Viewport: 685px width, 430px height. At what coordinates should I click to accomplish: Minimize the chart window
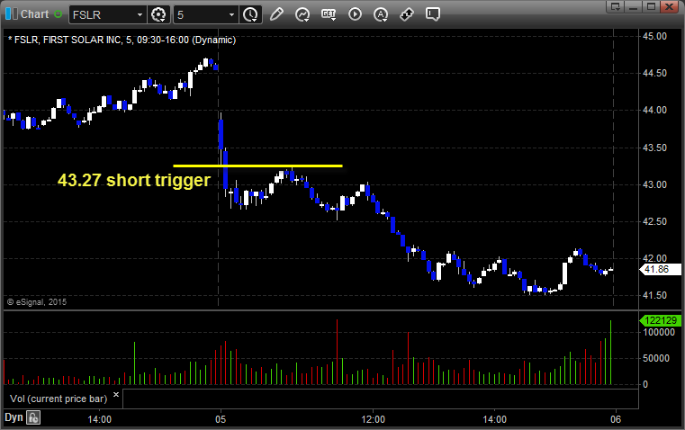[x=634, y=6]
